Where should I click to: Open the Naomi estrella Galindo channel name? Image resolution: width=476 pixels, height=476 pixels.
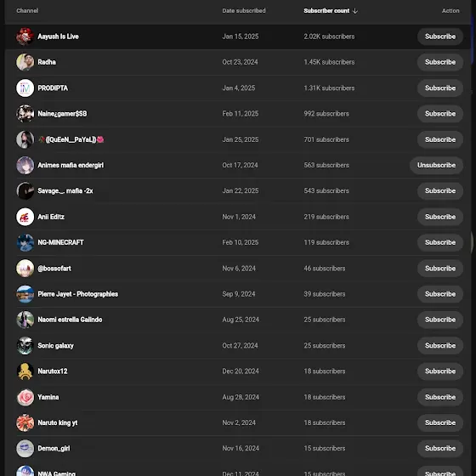tap(70, 320)
